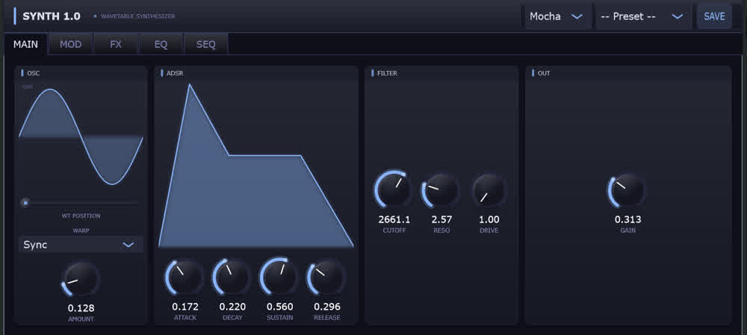This screenshot has height=335, width=747.
Task: Click the ADSR envelope graph
Action: pyautogui.click(x=255, y=165)
